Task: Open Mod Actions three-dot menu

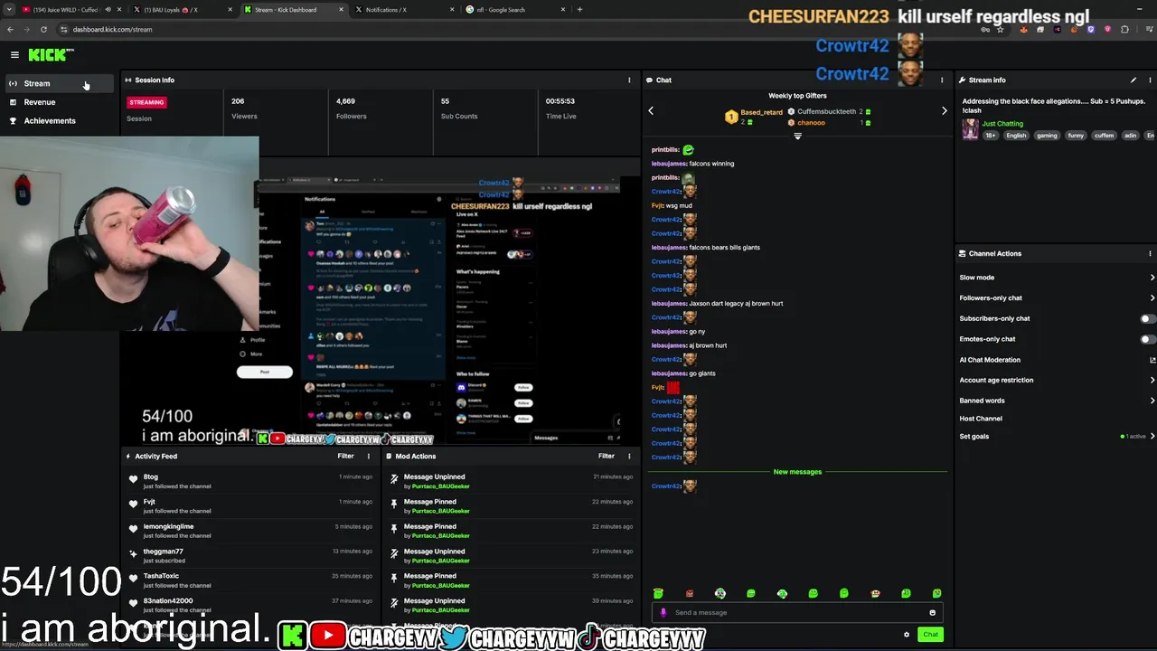Action: click(629, 457)
